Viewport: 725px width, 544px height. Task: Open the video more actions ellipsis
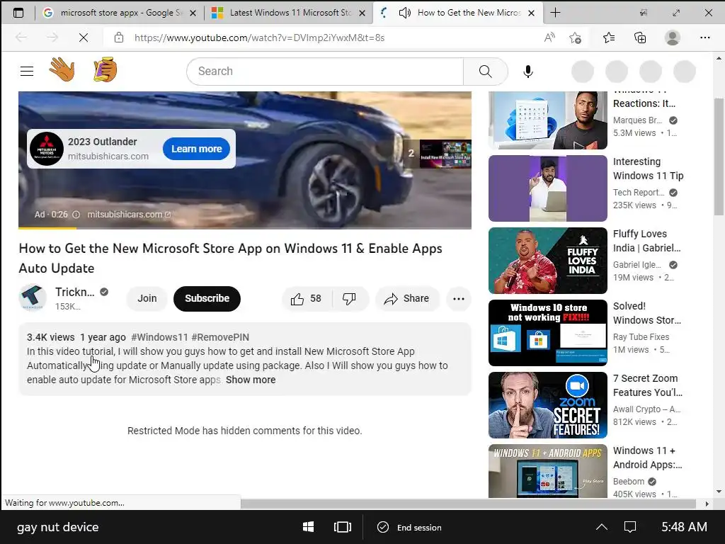click(459, 299)
